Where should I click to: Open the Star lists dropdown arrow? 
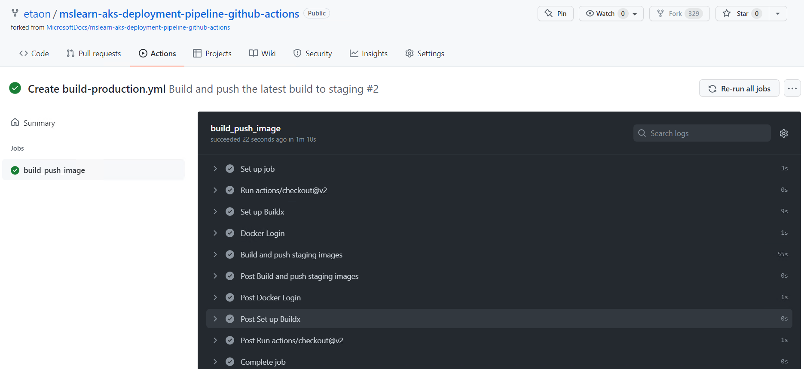tap(778, 14)
